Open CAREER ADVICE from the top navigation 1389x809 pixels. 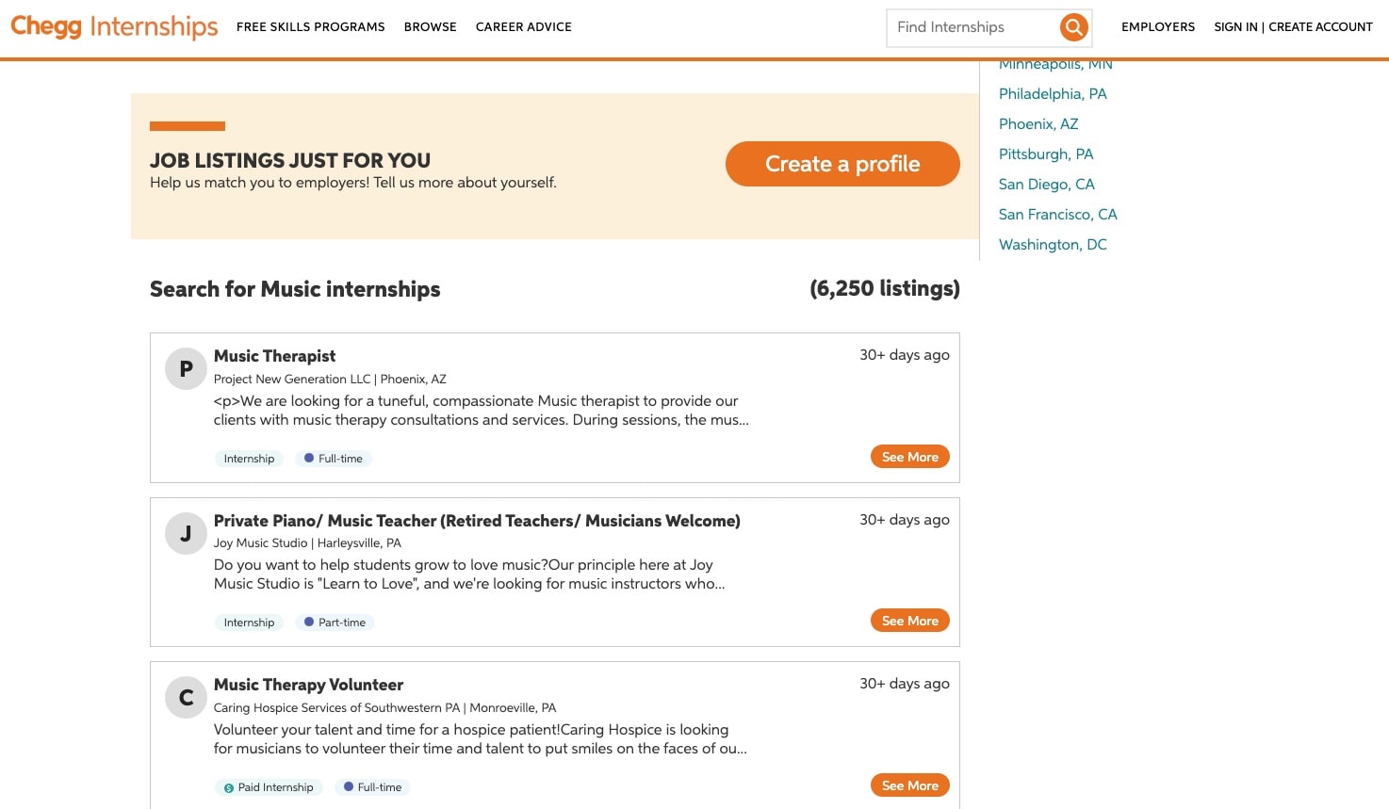click(523, 27)
